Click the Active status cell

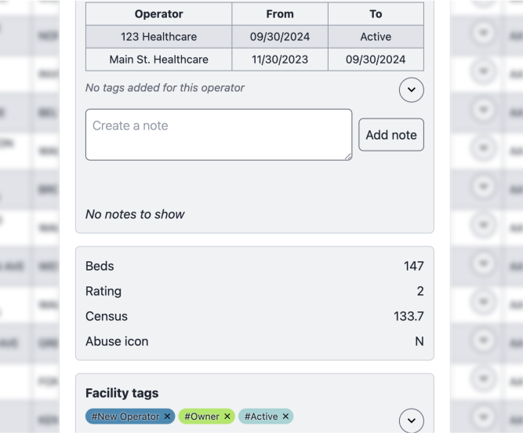click(x=376, y=37)
